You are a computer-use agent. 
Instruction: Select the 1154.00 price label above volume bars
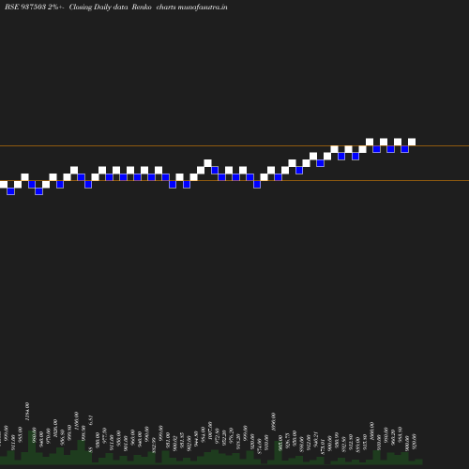(x=27, y=411)
